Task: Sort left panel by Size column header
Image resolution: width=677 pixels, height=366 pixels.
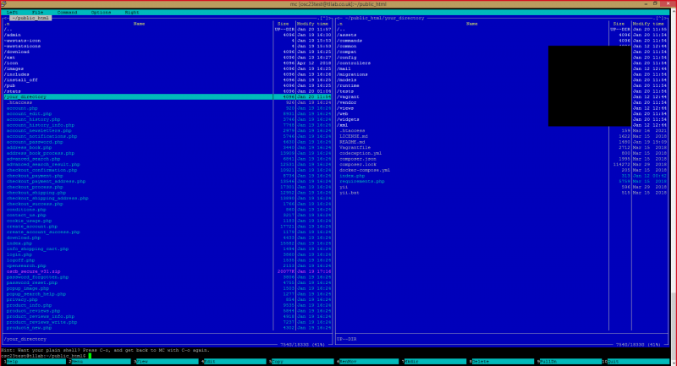Action: (x=283, y=24)
